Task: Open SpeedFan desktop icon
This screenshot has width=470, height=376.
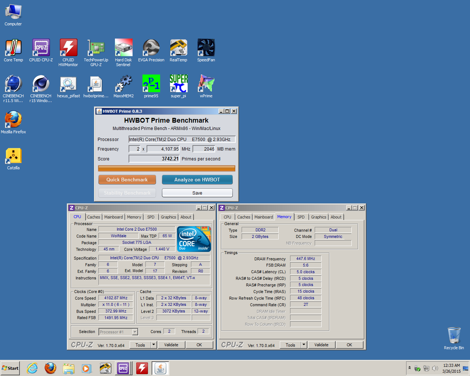Action: [206, 51]
